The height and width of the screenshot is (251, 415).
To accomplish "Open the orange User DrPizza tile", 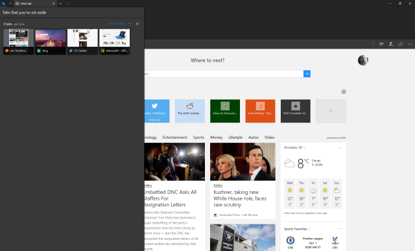I will point(260,111).
